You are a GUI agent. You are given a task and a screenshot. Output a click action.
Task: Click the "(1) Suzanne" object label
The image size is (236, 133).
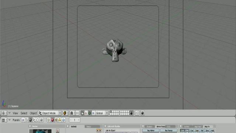[13, 106]
